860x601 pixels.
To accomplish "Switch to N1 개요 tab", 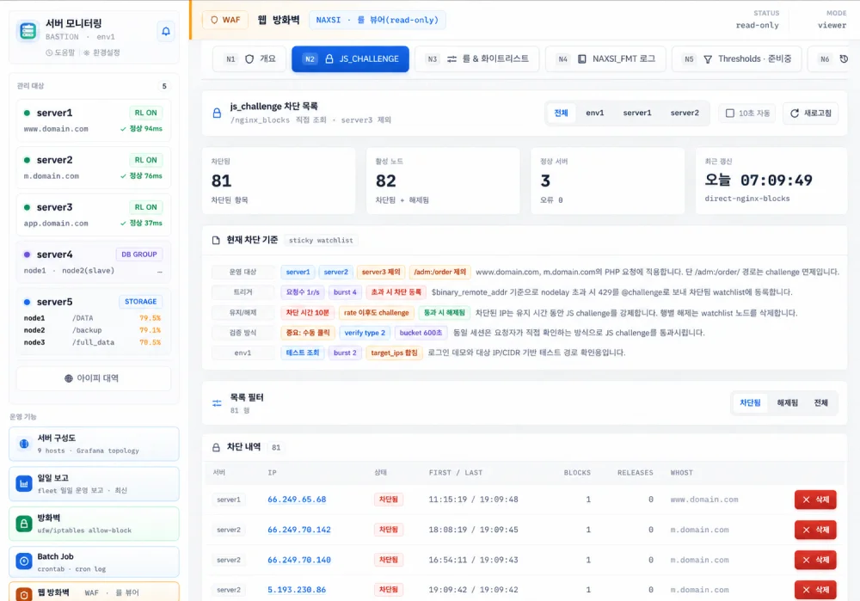I will 249,58.
